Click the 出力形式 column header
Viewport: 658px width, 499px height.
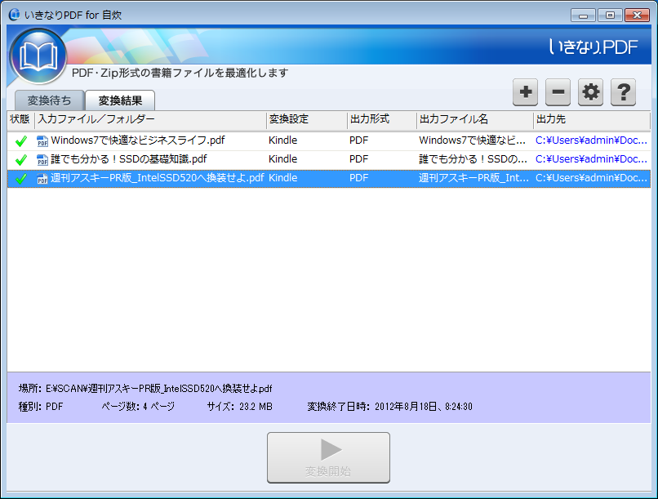click(382, 119)
